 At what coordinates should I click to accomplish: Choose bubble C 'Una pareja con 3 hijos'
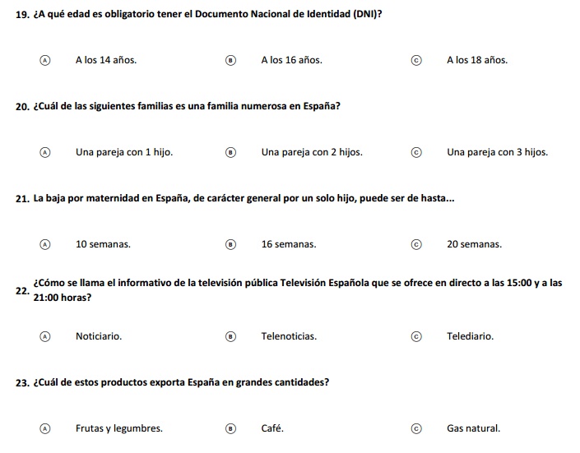click(416, 152)
